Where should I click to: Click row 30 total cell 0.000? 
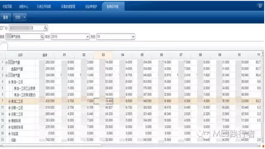click(x=45, y=133)
